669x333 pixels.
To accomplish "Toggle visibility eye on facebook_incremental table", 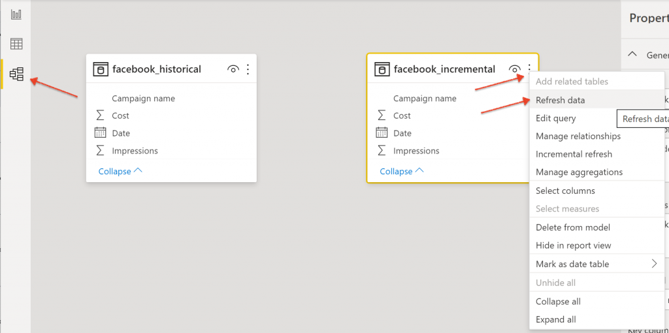I will pos(515,69).
